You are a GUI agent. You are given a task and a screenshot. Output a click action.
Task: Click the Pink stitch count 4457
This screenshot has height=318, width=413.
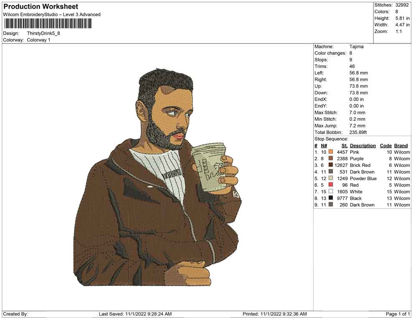pyautogui.click(x=342, y=152)
